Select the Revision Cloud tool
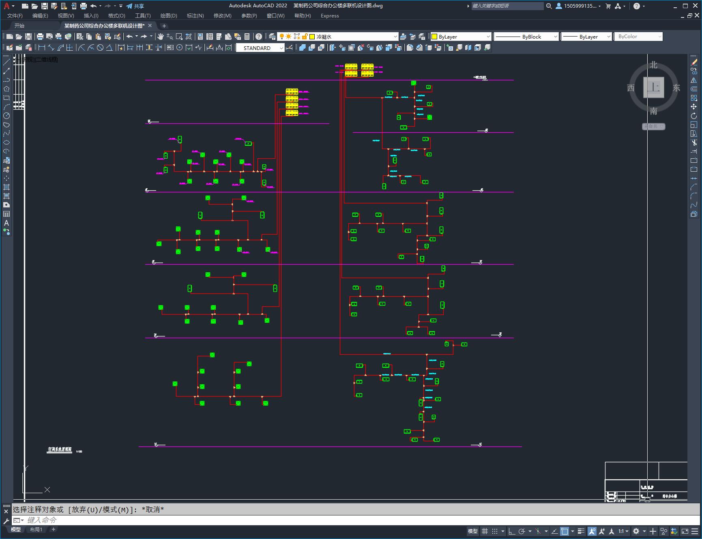The image size is (702, 539). point(6,125)
